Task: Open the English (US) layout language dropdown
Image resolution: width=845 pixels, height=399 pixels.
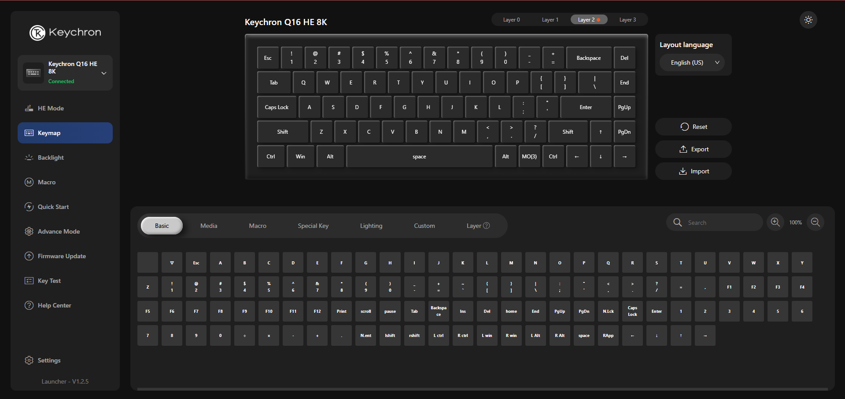Action: [692, 62]
